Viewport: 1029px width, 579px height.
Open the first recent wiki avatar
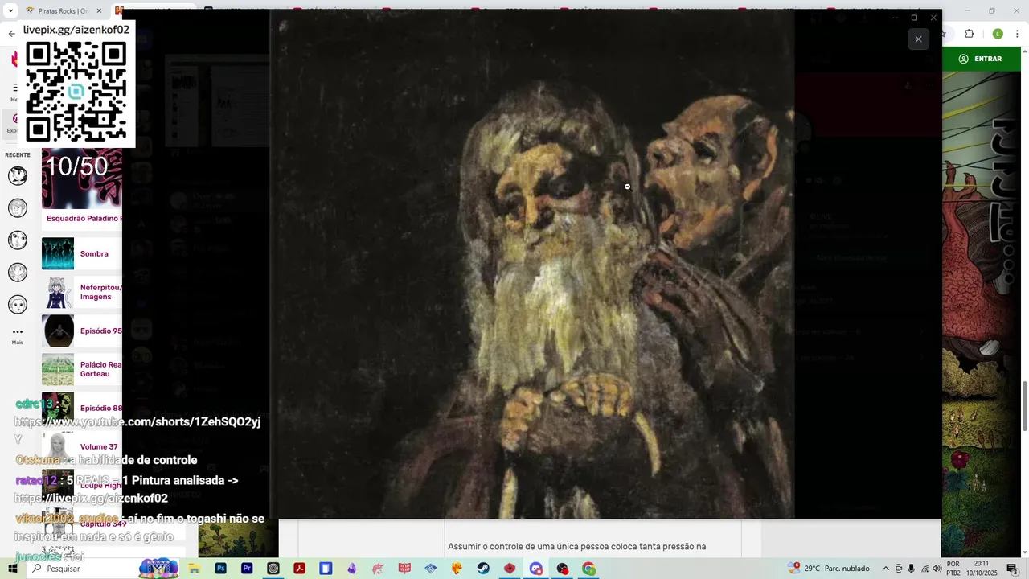[18, 175]
